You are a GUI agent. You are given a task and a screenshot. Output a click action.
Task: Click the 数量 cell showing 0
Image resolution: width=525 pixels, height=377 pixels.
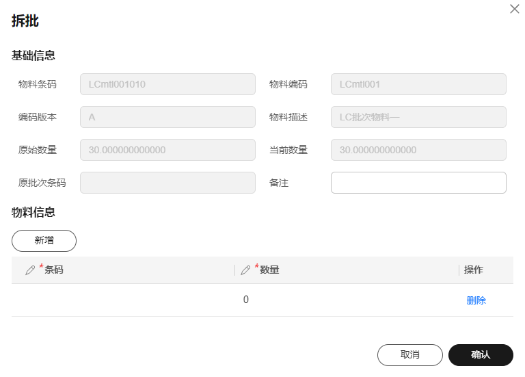click(347, 300)
